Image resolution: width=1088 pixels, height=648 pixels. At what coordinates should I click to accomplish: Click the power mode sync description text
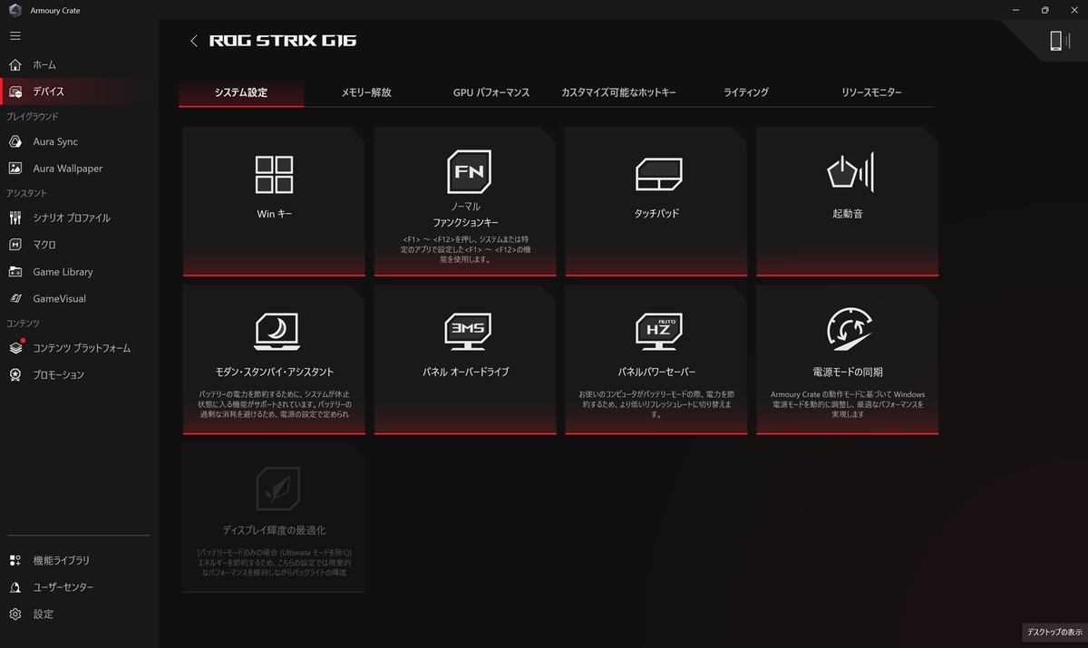848,404
